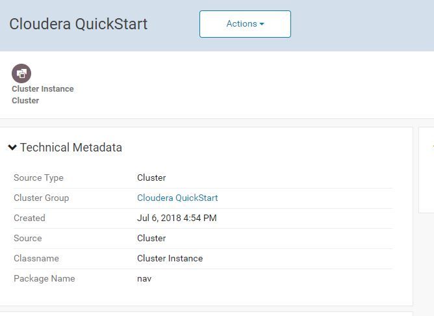Image resolution: width=434 pixels, height=316 pixels.
Task: Click the Source field label
Action: 27,238
